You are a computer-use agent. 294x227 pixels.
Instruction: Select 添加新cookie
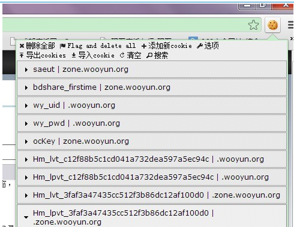170,46
